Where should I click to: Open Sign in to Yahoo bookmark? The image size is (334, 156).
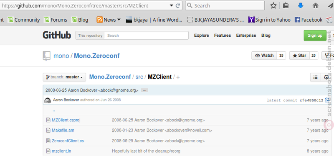[x=269, y=20]
